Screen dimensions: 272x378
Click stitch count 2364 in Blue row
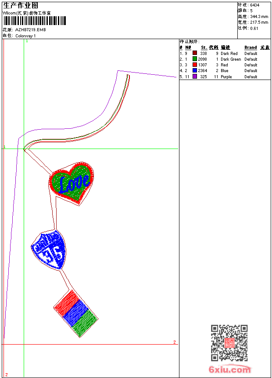pyautogui.click(x=202, y=71)
